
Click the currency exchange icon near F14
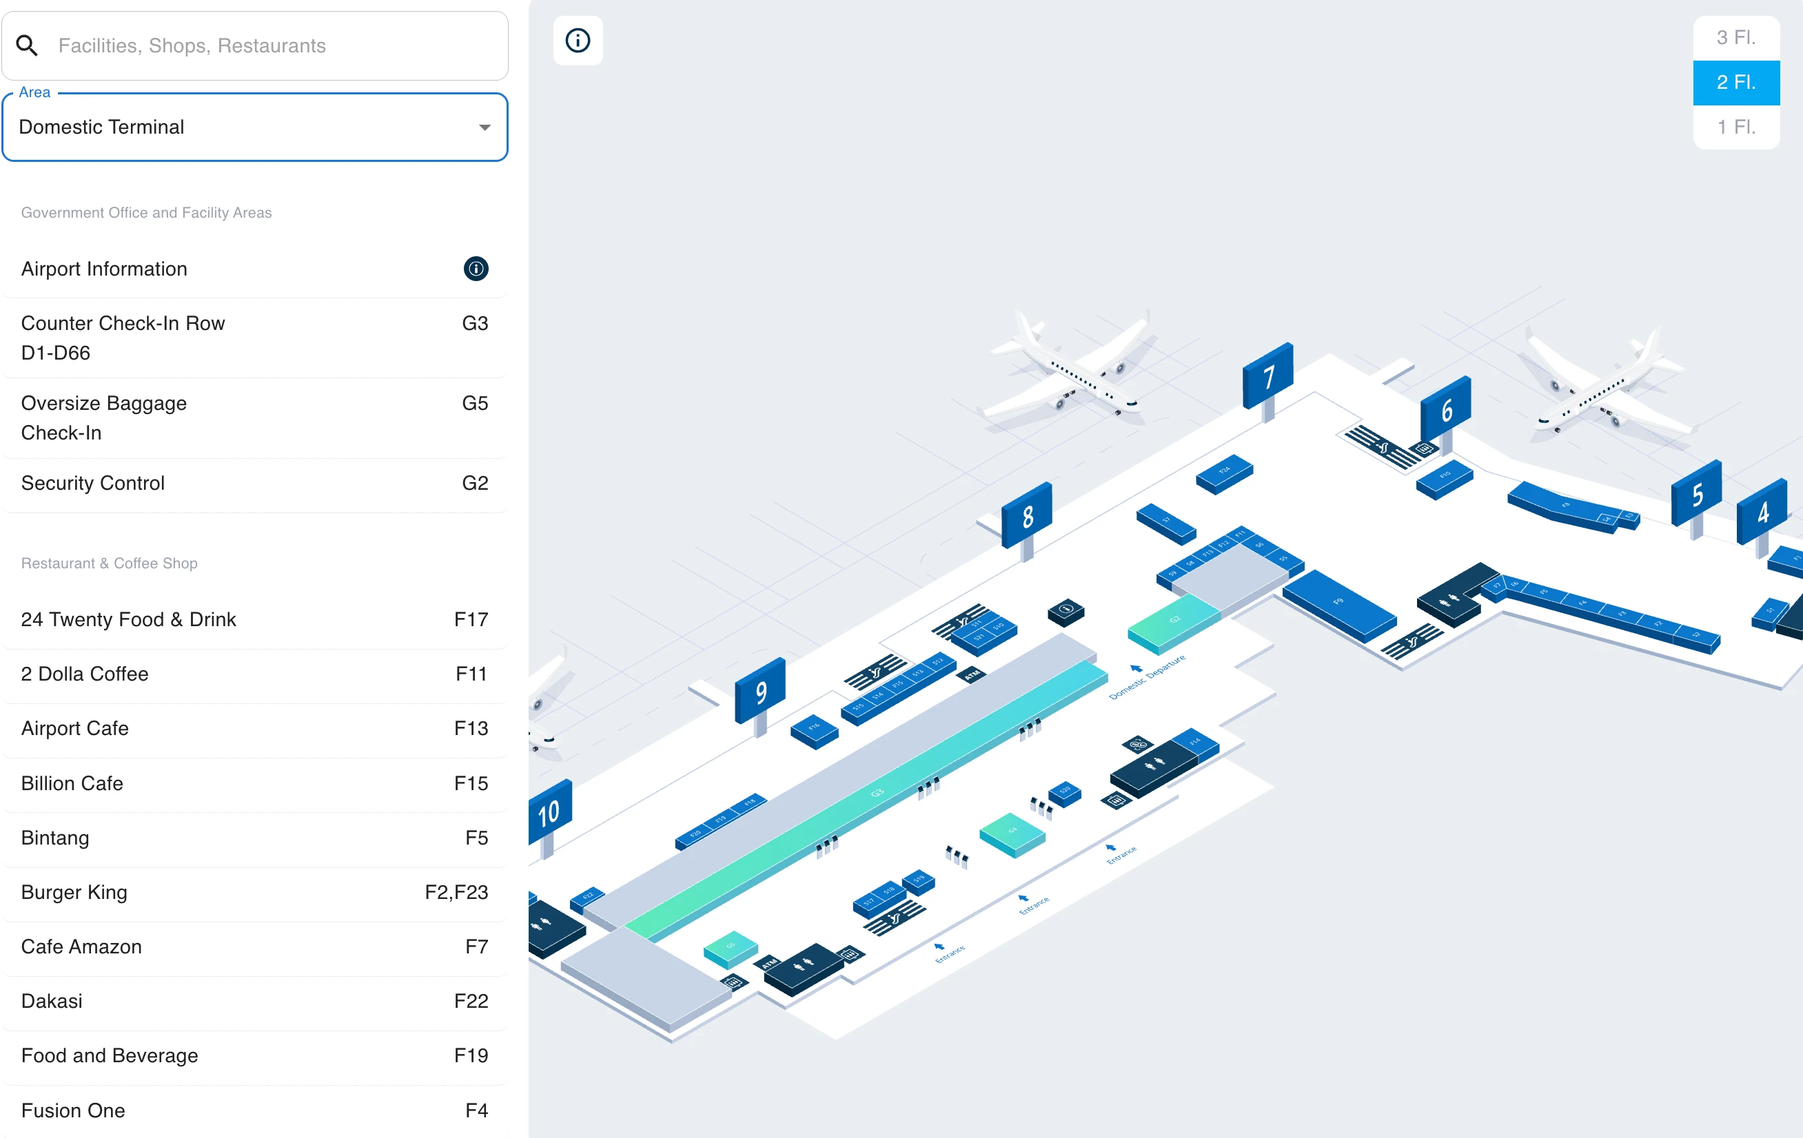(1139, 745)
